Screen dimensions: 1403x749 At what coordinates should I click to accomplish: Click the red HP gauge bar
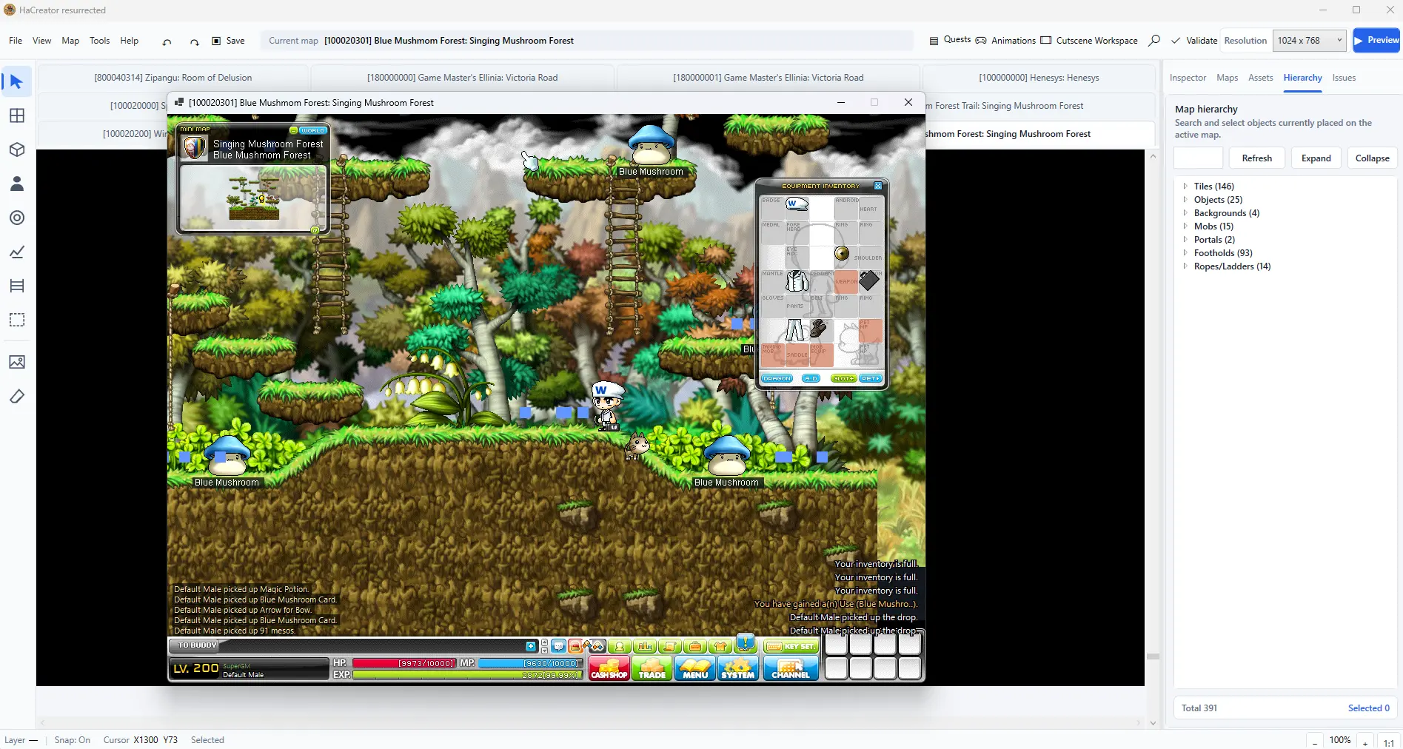click(x=404, y=663)
